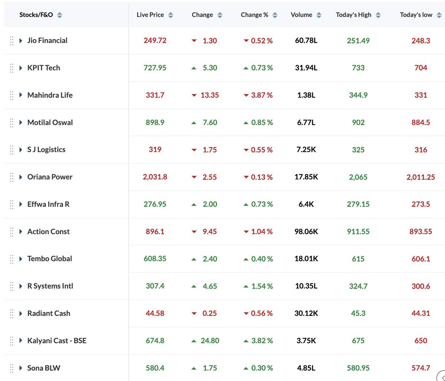Select volume 98.06K for Action Const
This screenshot has width=445, height=381.
click(x=306, y=232)
